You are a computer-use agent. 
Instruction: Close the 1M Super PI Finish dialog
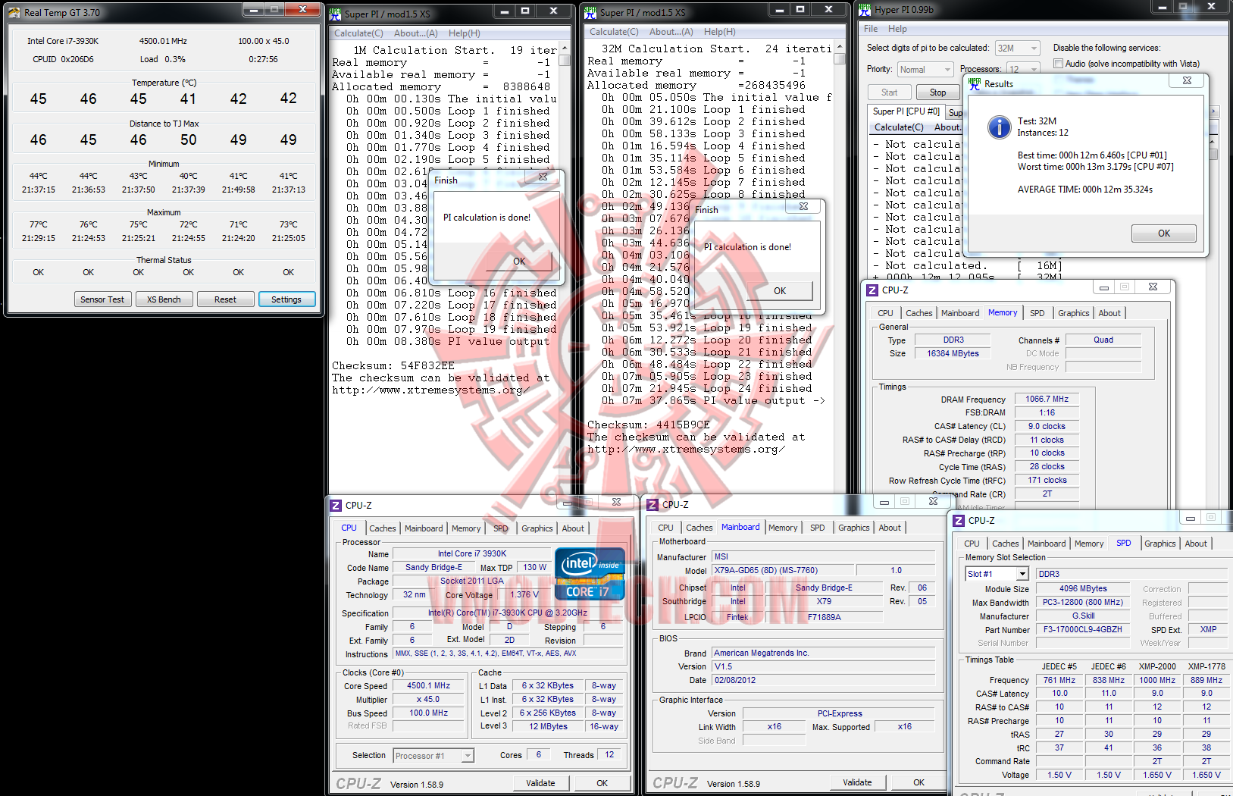[x=543, y=177]
